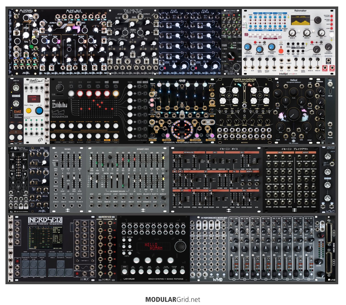Screen dimensions: 346x305
Task: Click Pamela's Clock BPM 120 display
Action: tap(34, 98)
